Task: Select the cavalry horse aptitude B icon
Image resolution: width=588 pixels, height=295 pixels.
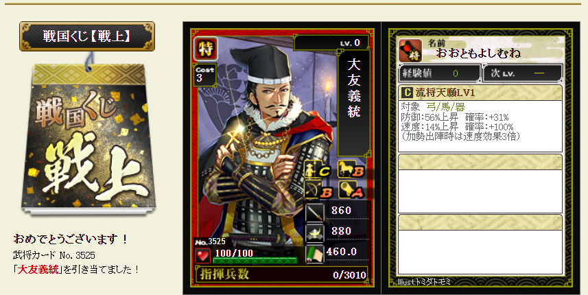Action: 351,169
